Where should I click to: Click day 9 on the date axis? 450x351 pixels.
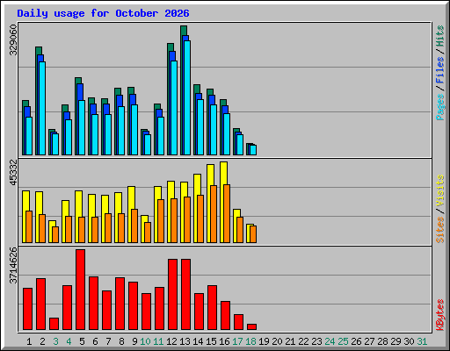click(134, 341)
